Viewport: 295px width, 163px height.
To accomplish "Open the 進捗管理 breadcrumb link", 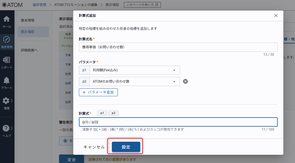I will [x=38, y=5].
